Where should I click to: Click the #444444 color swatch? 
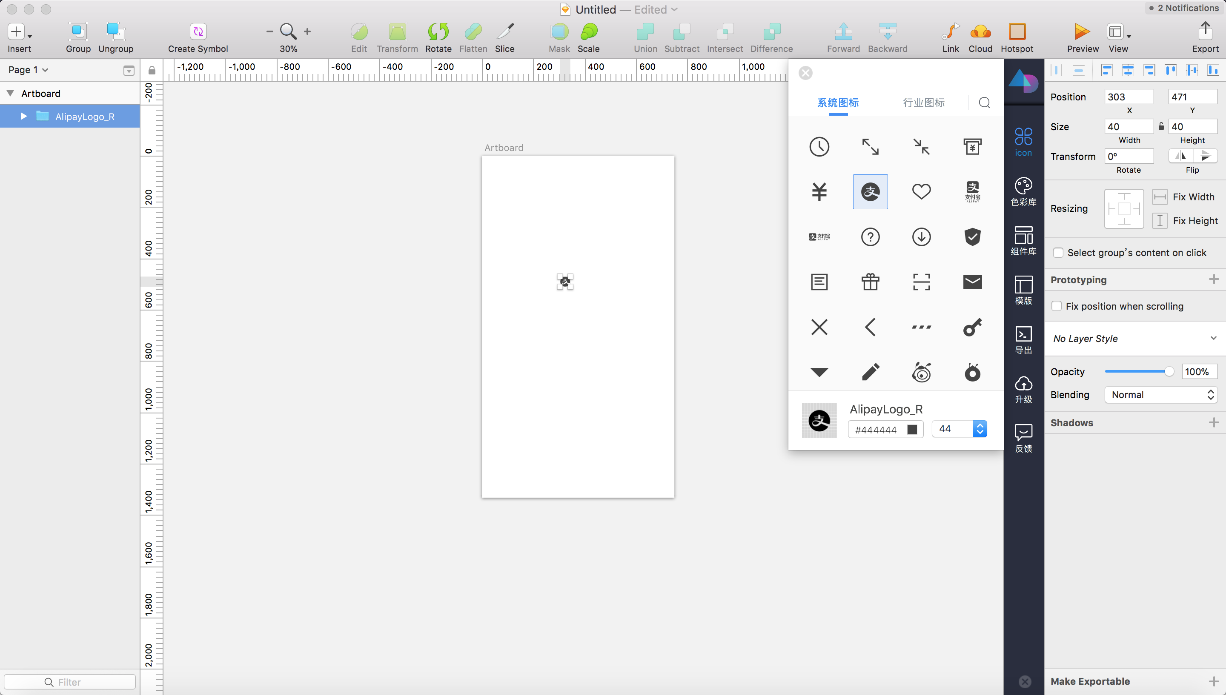click(x=912, y=430)
